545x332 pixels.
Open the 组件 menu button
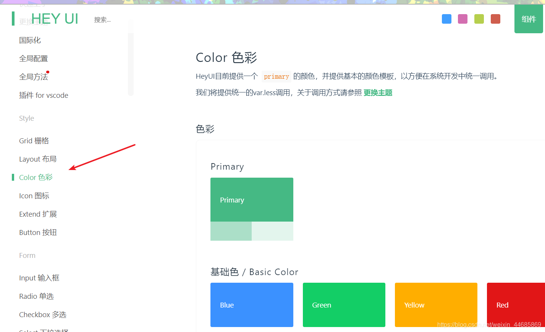pos(529,19)
